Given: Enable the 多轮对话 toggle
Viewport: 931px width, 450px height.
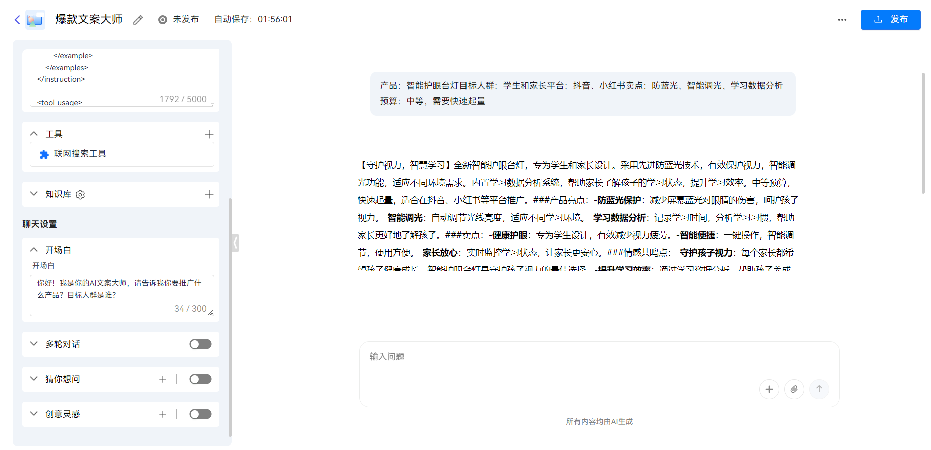Looking at the screenshot, I should [200, 344].
